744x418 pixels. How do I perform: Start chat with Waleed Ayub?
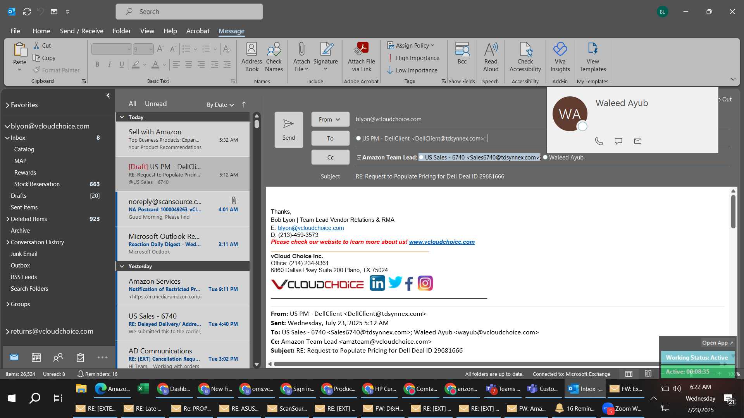tap(618, 141)
